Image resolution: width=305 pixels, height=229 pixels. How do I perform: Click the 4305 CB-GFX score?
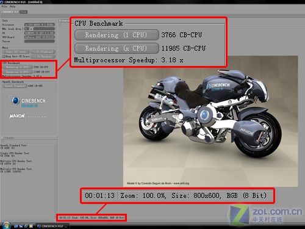(x=35, y=86)
